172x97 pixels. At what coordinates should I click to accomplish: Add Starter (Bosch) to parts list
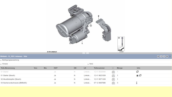coord(113,76)
